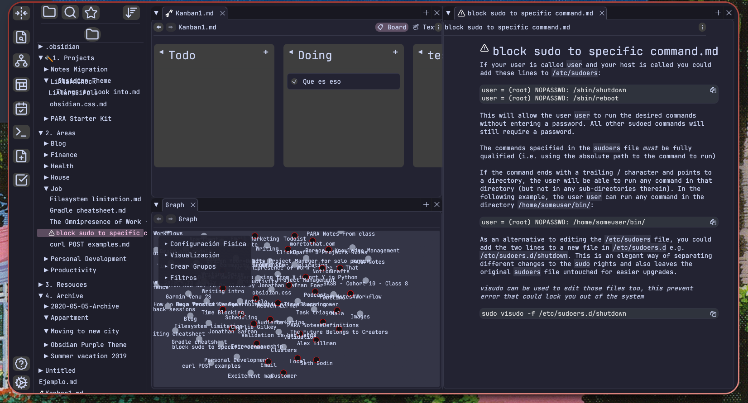Open tab list dropdown of the Graph pane
Viewport: 748px width, 403px height.
tap(156, 205)
